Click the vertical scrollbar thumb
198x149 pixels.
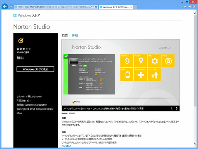(x=195, y=61)
